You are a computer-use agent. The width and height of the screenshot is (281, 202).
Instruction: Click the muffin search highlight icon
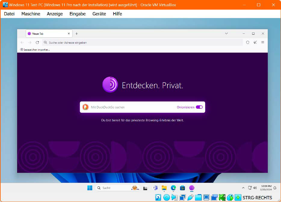coord(135,188)
